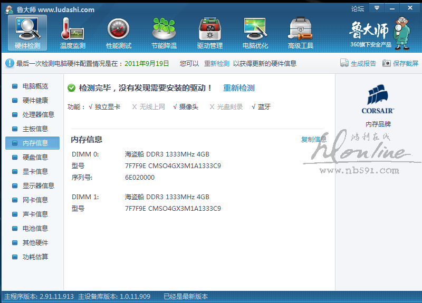Click the 2011年9月19日 detection date

(147, 64)
